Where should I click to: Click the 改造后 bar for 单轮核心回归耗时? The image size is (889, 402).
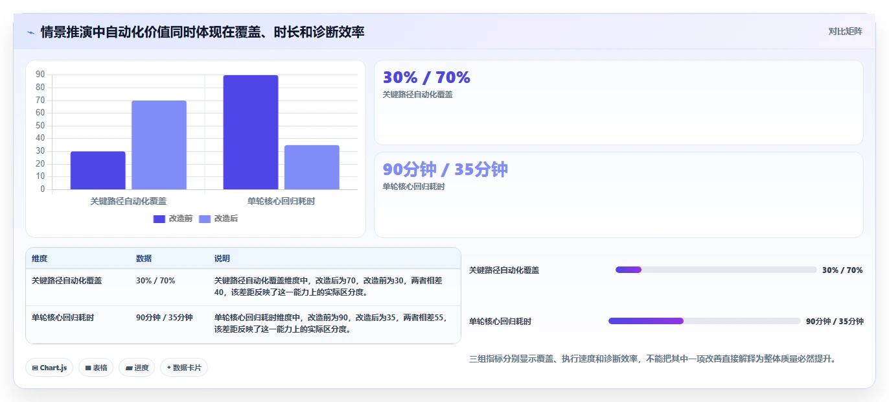tap(312, 167)
